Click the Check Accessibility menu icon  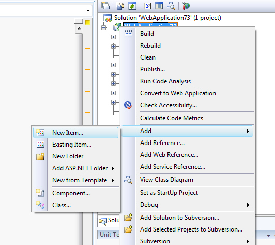coord(128,105)
